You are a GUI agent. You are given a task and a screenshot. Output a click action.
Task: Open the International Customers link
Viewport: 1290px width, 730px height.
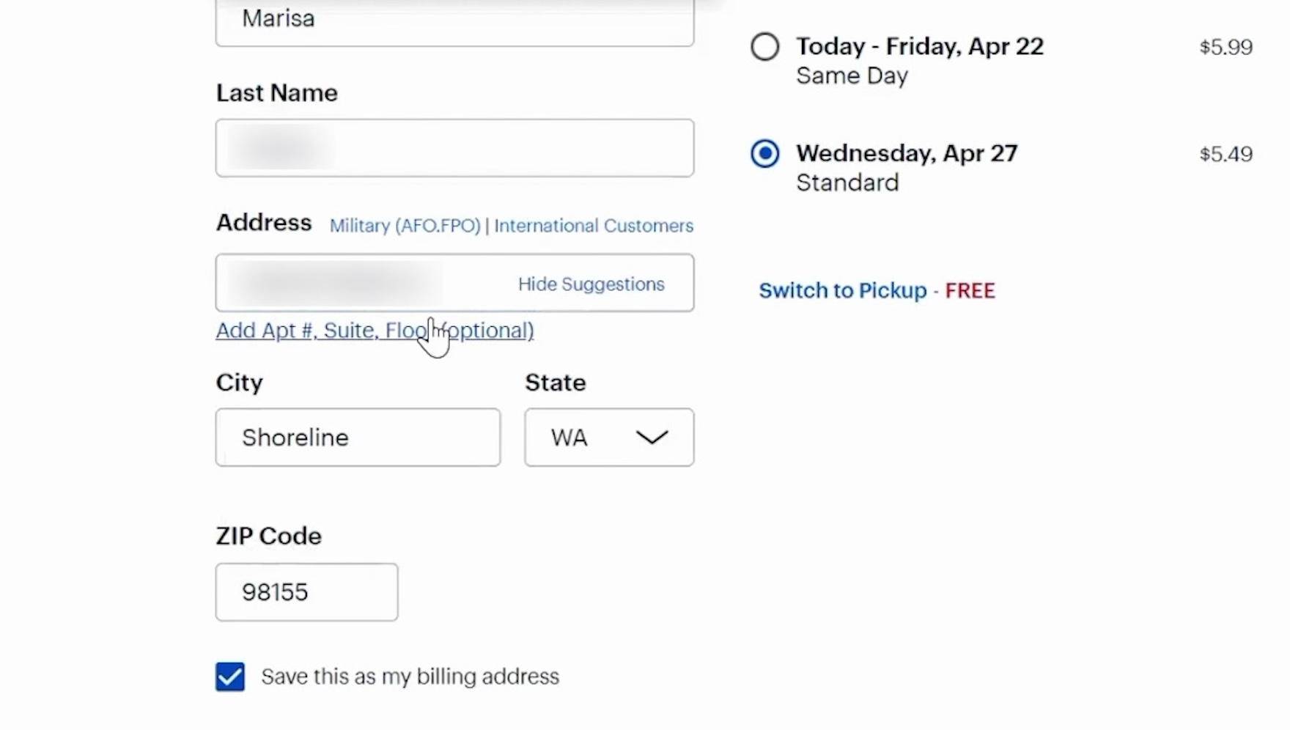(x=593, y=226)
